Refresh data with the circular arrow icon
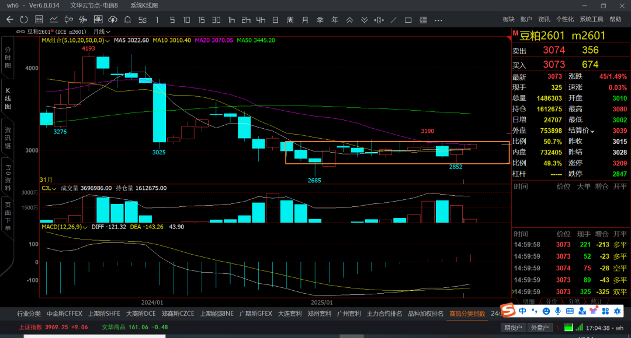This screenshot has height=338, width=631. [x=24, y=20]
